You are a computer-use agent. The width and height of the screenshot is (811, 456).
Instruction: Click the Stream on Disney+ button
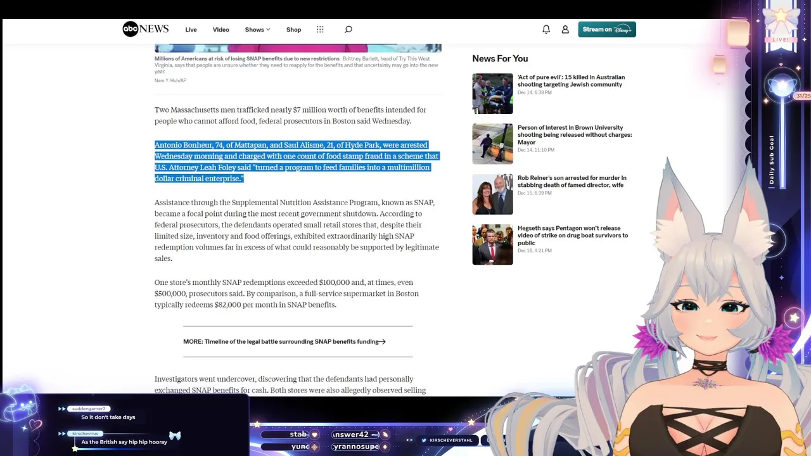coord(607,29)
